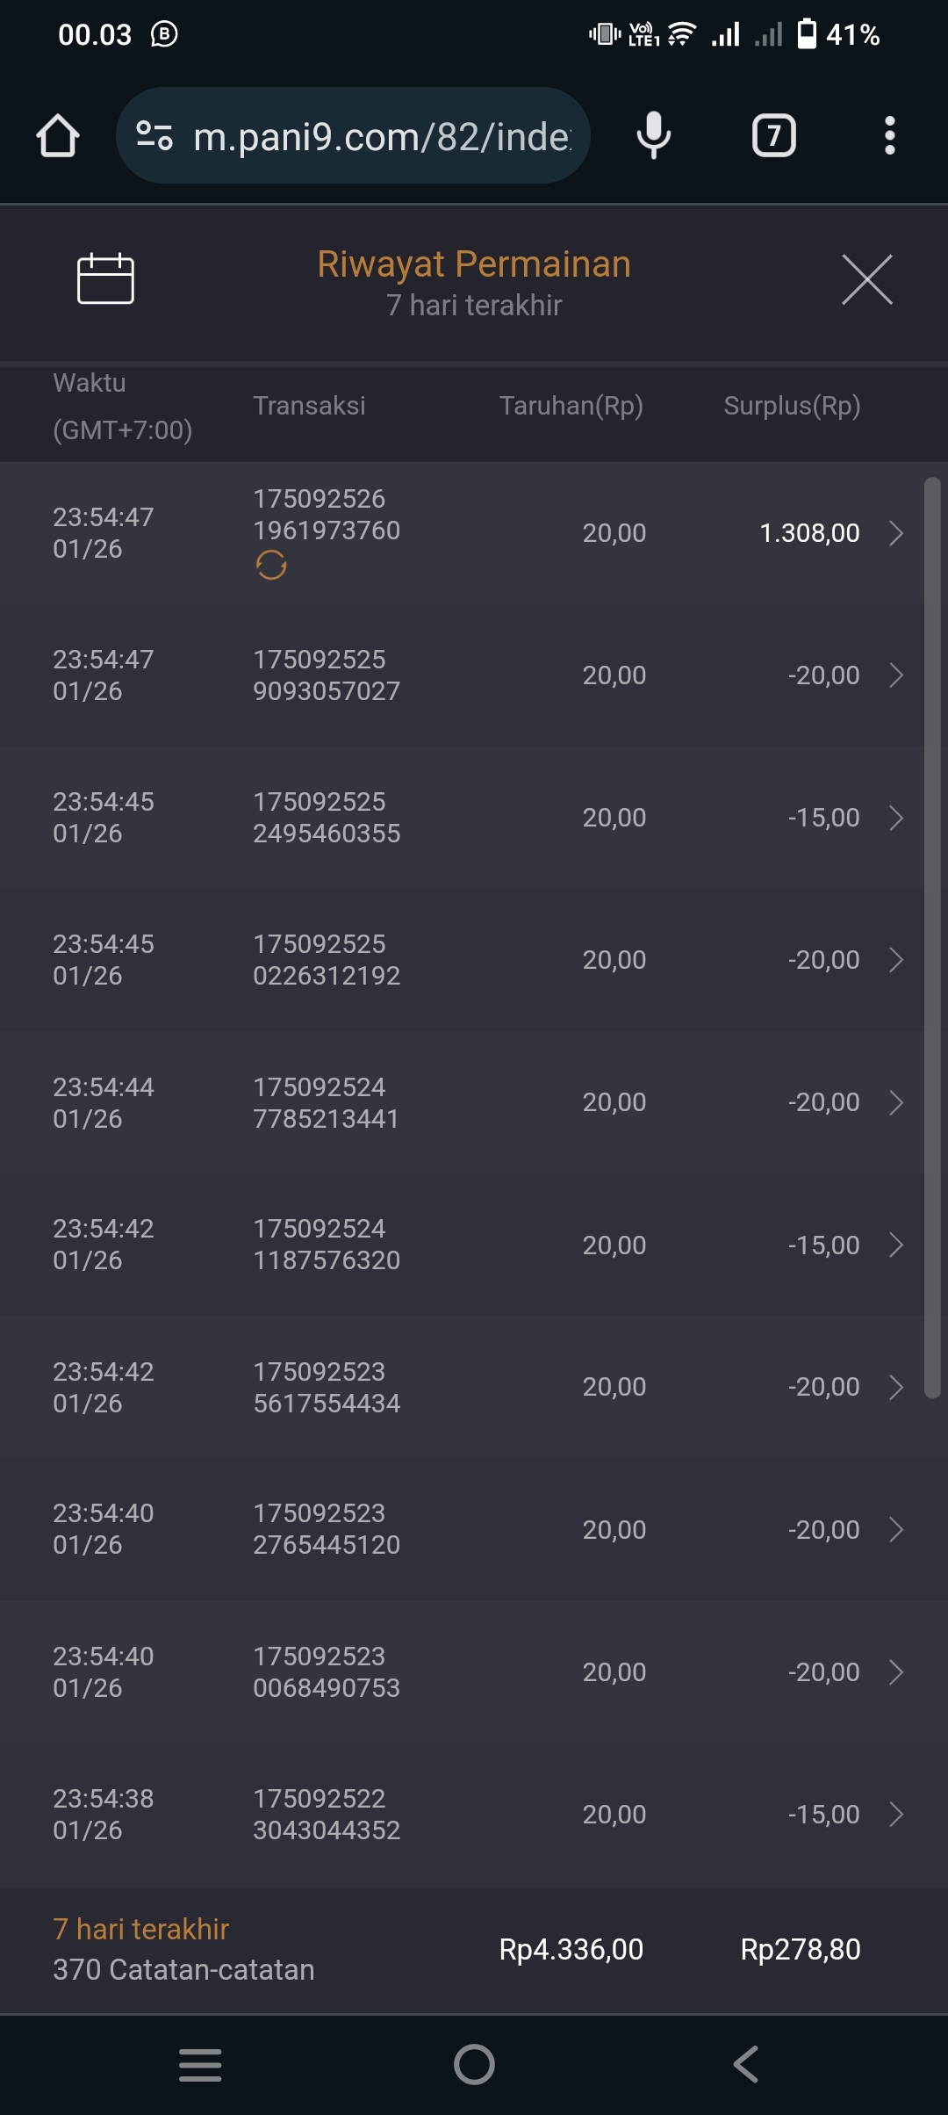The width and height of the screenshot is (948, 2115).
Task: Select the address bar URL field
Action: pyautogui.click(x=382, y=136)
